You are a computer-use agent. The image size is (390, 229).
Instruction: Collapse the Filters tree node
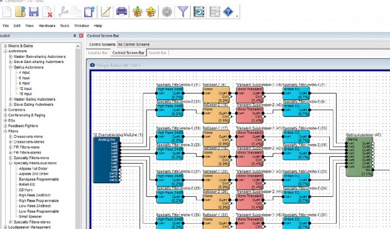pos(5,131)
